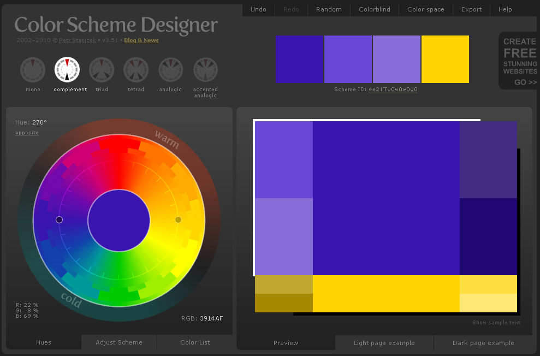Click the Hue 270° value
Screen dimensions: 540x356
[40, 122]
